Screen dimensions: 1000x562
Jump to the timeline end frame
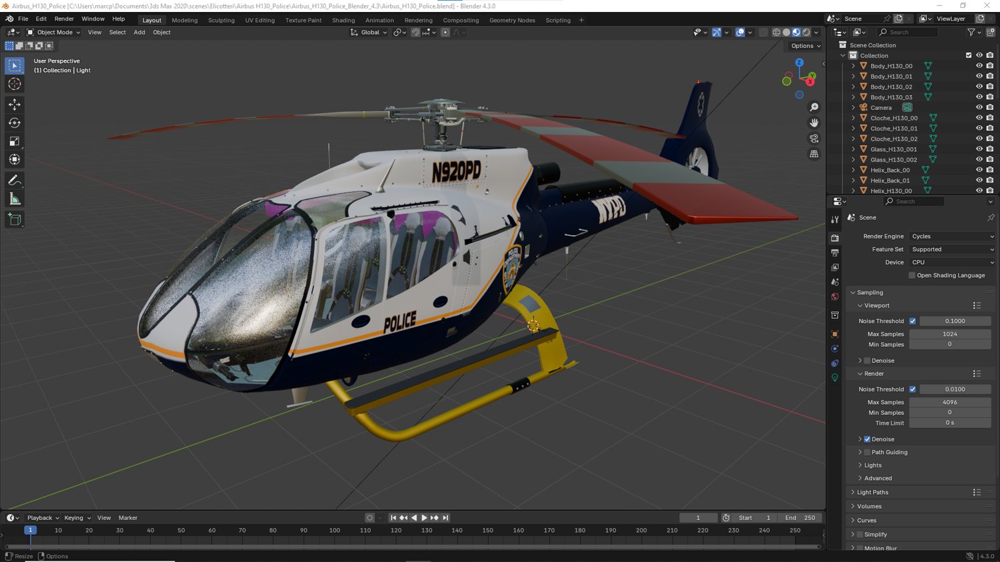(x=445, y=518)
